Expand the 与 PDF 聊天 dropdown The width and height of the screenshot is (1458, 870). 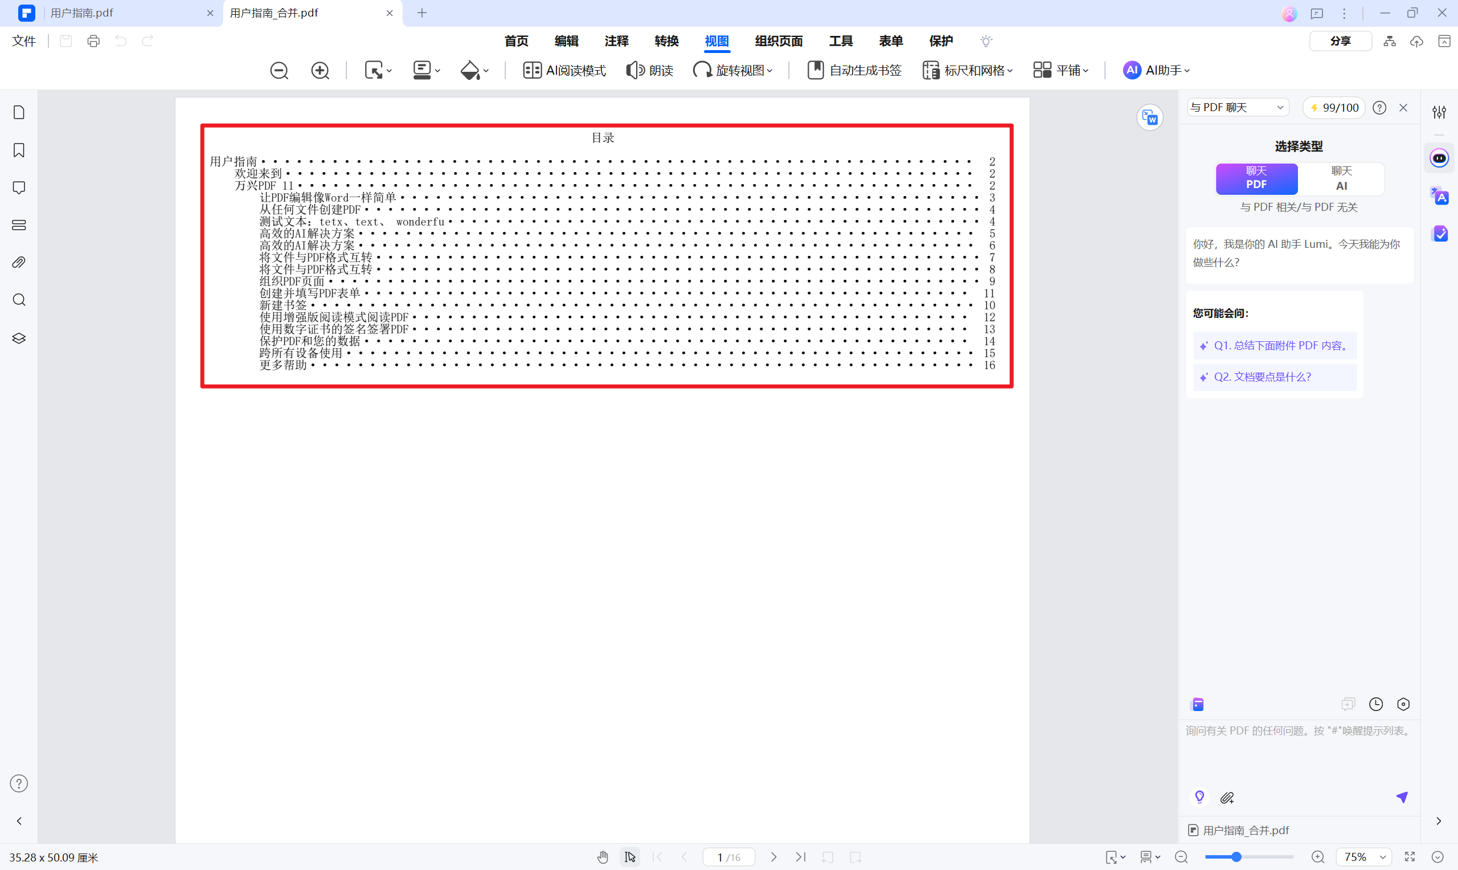pyautogui.click(x=1237, y=107)
